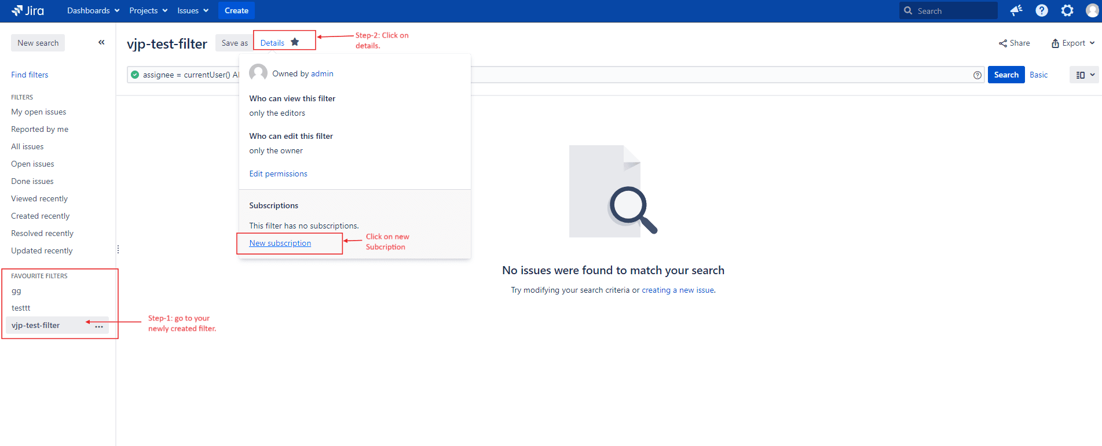Open the user profile avatar
The width and height of the screenshot is (1102, 446).
click(x=1092, y=10)
